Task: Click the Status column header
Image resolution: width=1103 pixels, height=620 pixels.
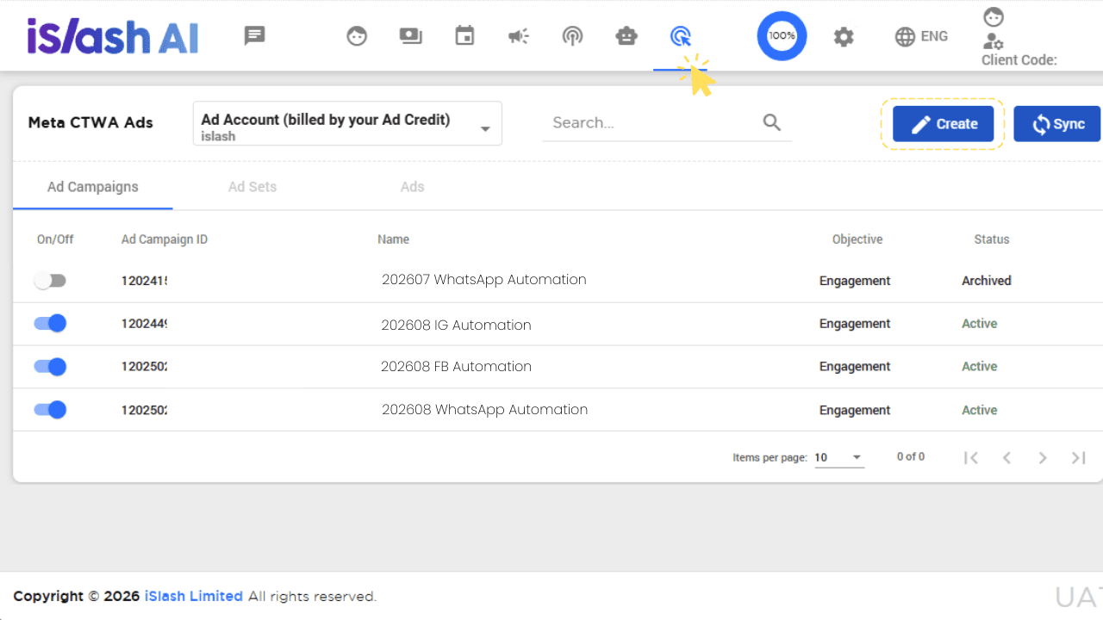Action: (992, 239)
